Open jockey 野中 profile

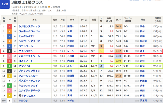tap(70, 36)
